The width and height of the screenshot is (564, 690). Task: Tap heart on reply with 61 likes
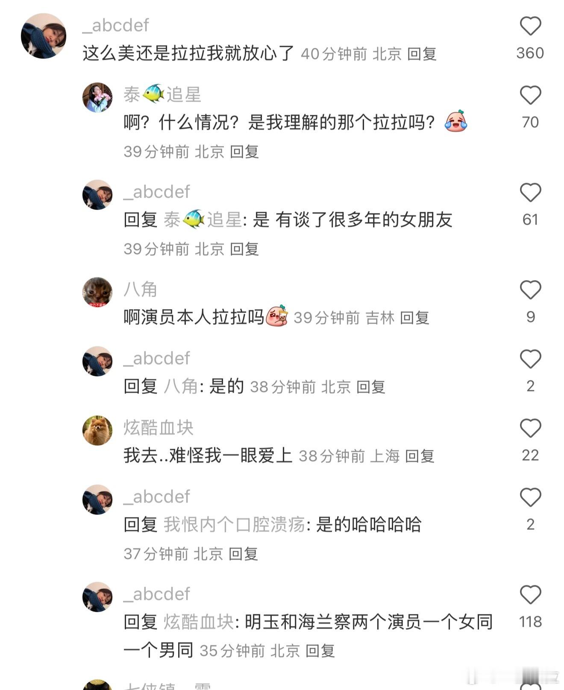(530, 193)
